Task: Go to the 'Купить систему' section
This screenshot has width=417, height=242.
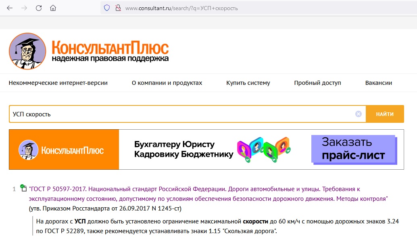Action: [x=248, y=83]
